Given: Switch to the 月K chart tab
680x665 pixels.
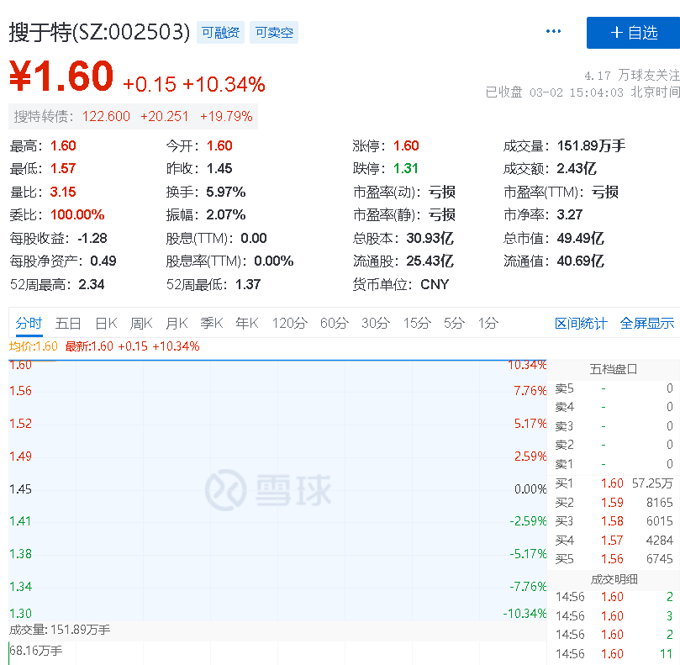Looking at the screenshot, I should 177,323.
